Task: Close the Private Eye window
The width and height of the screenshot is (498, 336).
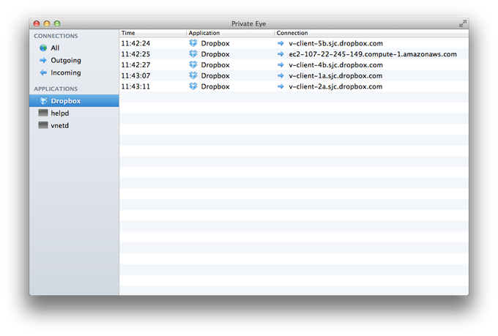Action: 37,23
